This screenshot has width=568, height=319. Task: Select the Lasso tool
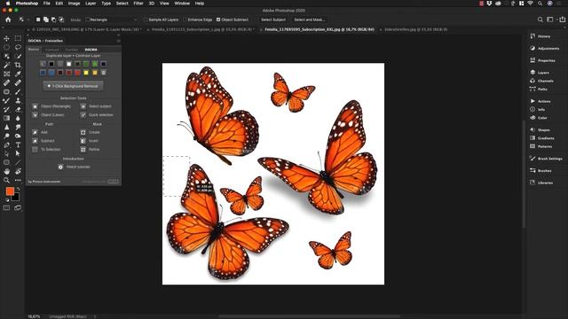click(18, 47)
